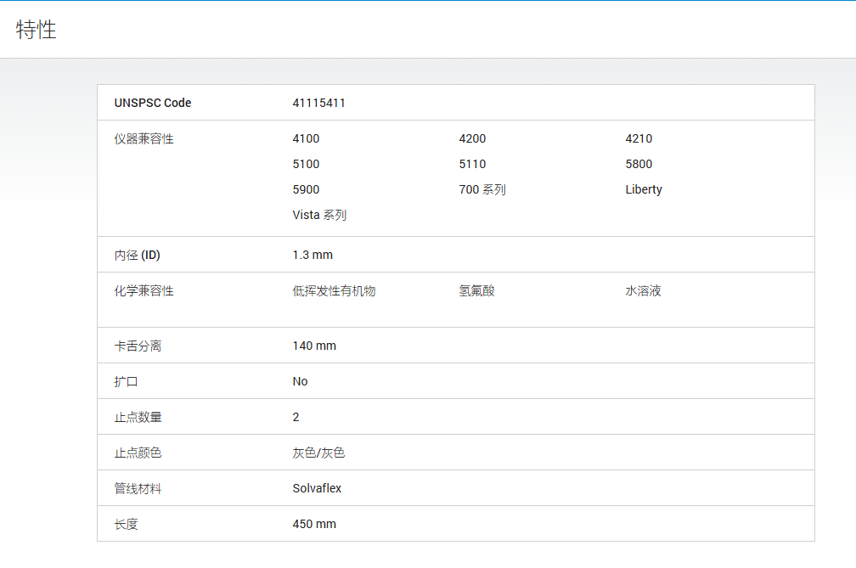The height and width of the screenshot is (568, 856).
Task: Select the 140 mm value
Action: (x=314, y=346)
